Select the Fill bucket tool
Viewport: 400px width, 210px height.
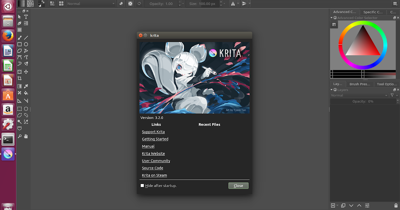coord(26,93)
